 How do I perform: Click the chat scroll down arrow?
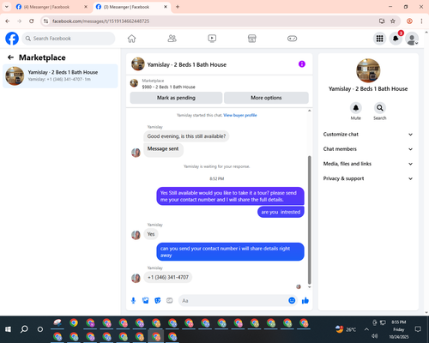pyautogui.click(x=309, y=287)
